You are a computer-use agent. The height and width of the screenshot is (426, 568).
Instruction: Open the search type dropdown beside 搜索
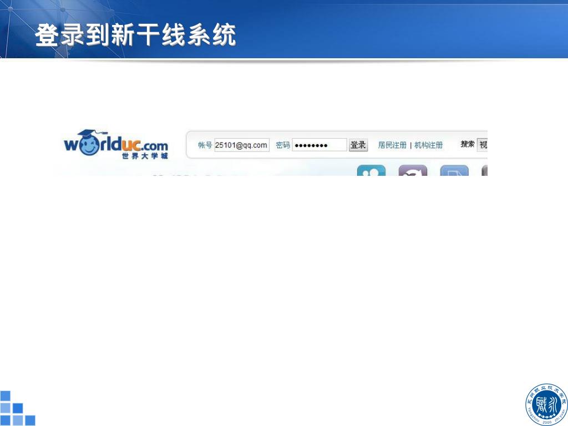[482, 145]
